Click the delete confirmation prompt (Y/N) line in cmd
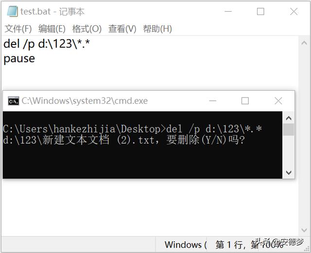311x253 pixels. pyautogui.click(x=124, y=140)
